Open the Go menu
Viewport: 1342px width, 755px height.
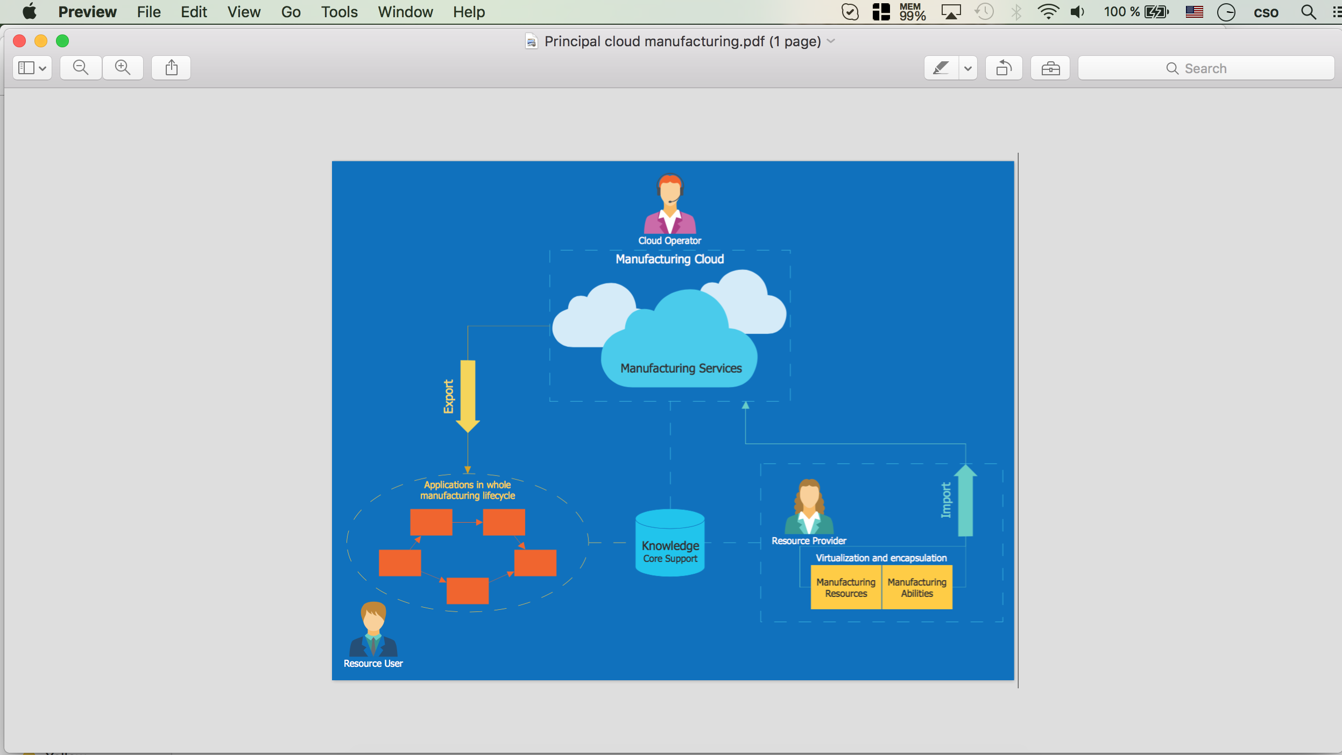pos(291,12)
